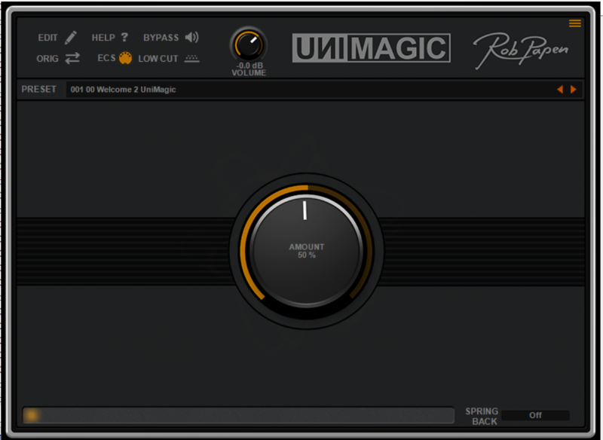Select the next preset with right arrow
Image resolution: width=603 pixels, height=440 pixels.
tap(574, 90)
